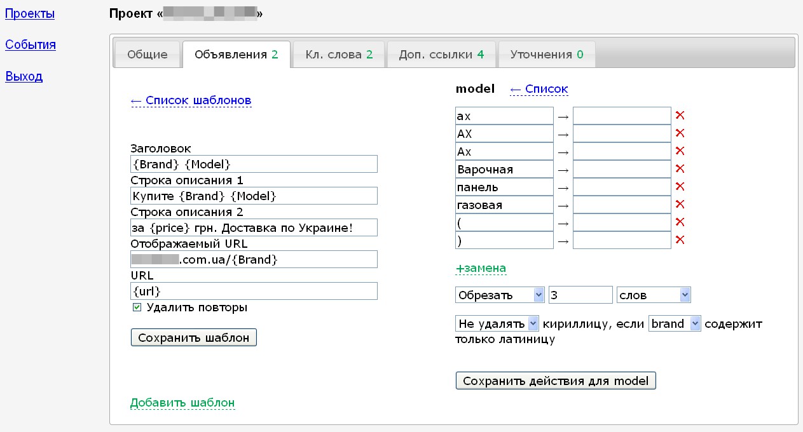
Task: Open the 'Не удалять' dropdown
Action: (497, 324)
